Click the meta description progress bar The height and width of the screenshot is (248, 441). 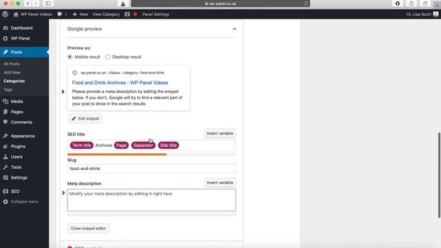tap(152, 214)
